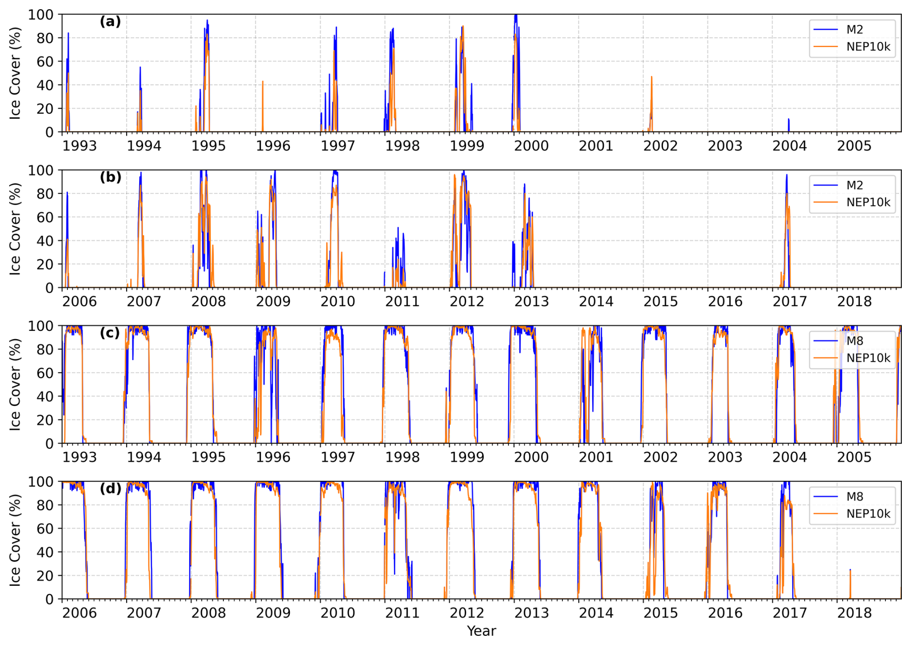Image resolution: width=911 pixels, height=645 pixels.
Task: Click blue M2 line swatch in panel (a) legend
Action: 825,29
